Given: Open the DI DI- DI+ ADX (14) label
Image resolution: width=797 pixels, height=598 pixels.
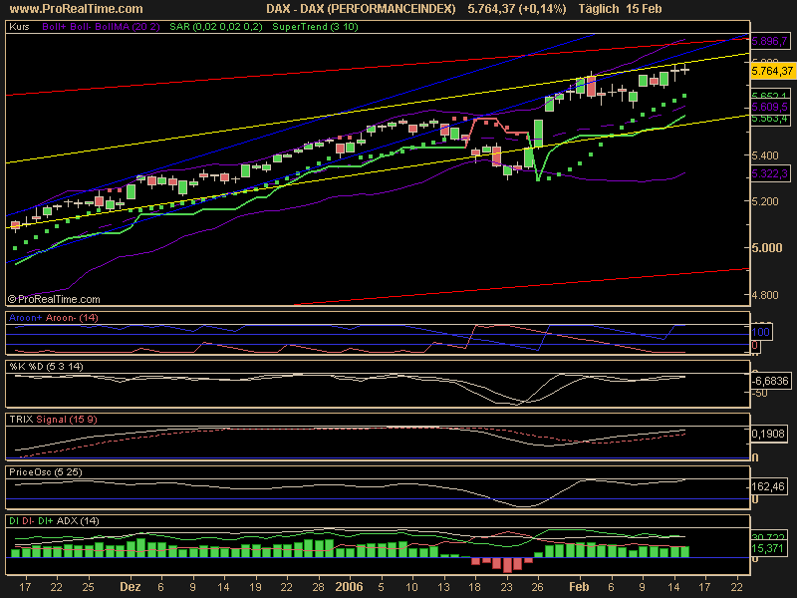Looking at the screenshot, I should point(54,521).
